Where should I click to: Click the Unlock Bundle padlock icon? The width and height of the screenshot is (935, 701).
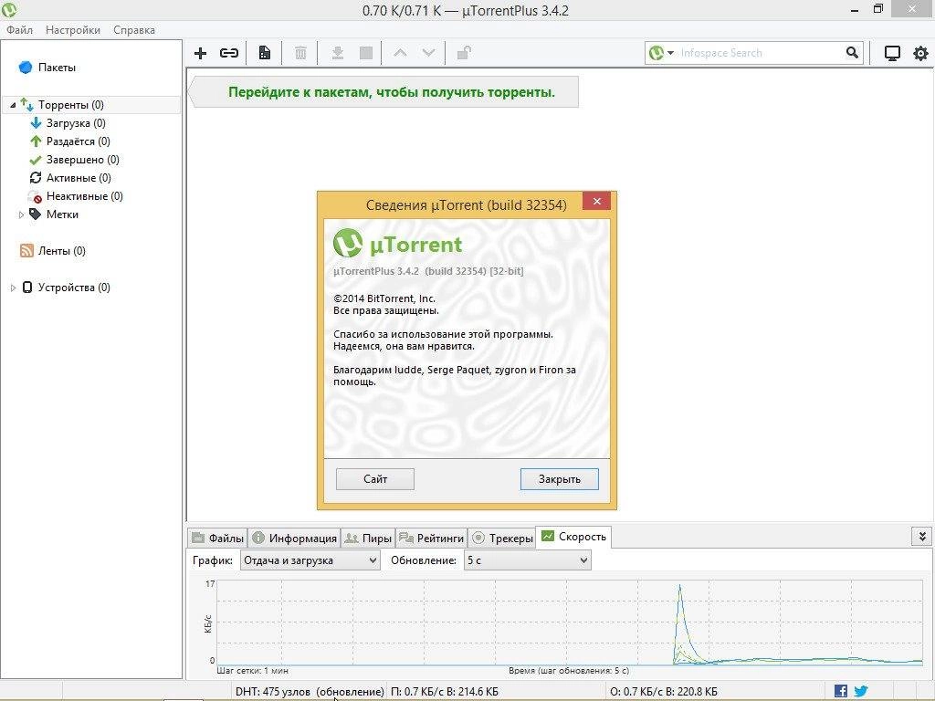[463, 53]
